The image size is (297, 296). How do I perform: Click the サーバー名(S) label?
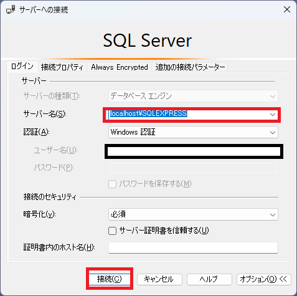[x=45, y=114]
